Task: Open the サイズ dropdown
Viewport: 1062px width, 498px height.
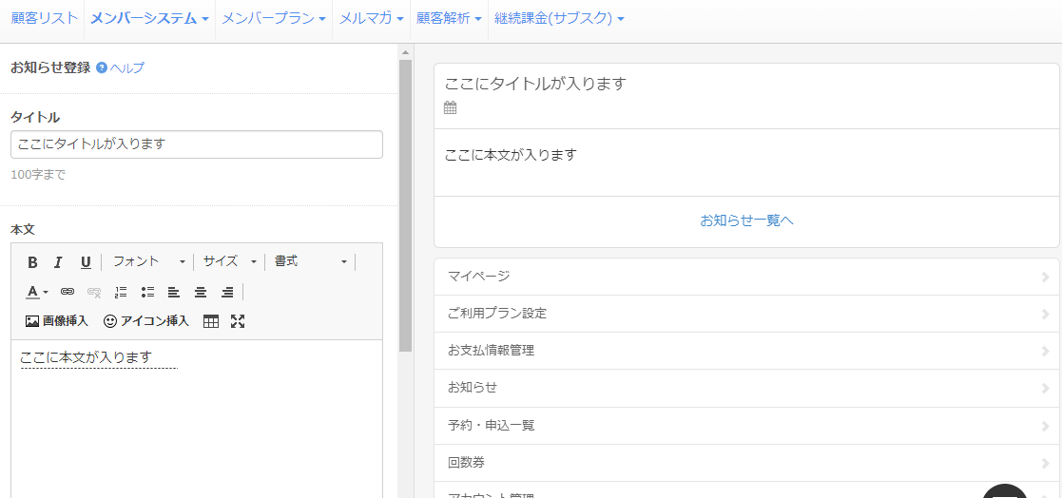Action: pyautogui.click(x=229, y=261)
